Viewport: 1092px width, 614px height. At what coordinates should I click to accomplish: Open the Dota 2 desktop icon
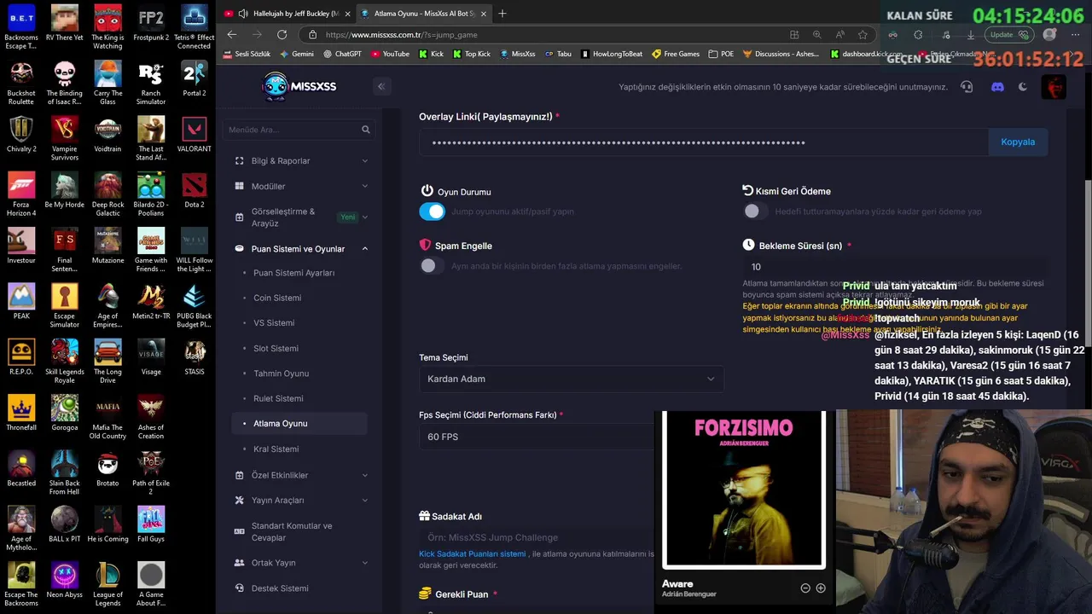click(194, 190)
